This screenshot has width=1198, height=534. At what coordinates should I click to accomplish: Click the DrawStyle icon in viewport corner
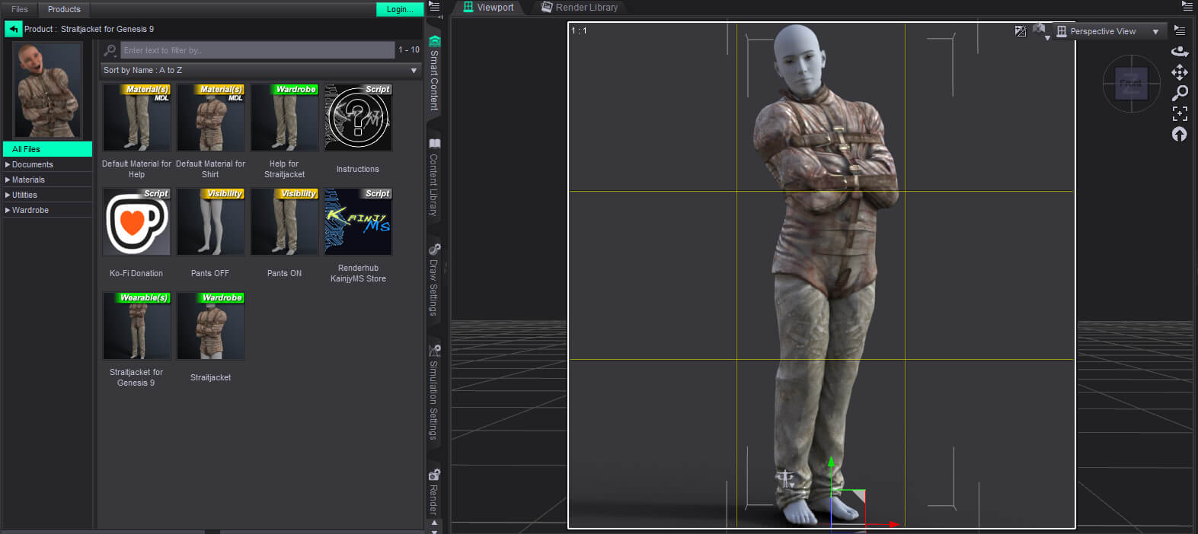click(x=1021, y=31)
